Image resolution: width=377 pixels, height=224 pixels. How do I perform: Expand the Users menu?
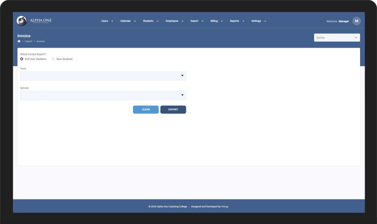107,21
